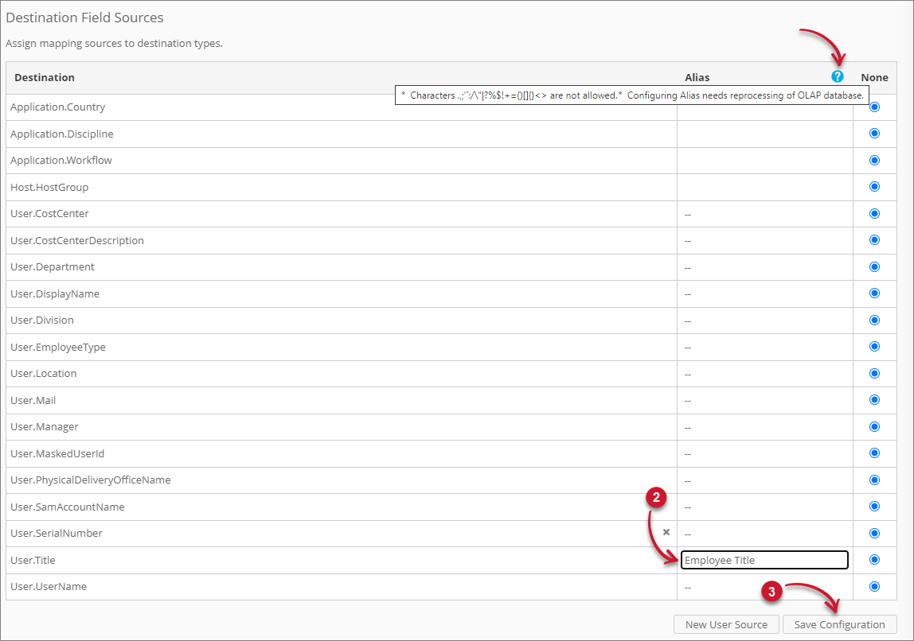This screenshot has height=641, width=914.
Task: Select None for User.Department
Action: coord(874,266)
